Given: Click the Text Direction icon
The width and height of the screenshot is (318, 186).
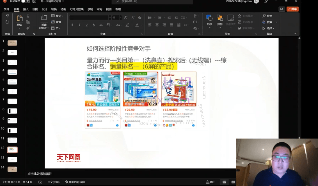Looking at the screenshot, I should click(195, 16).
